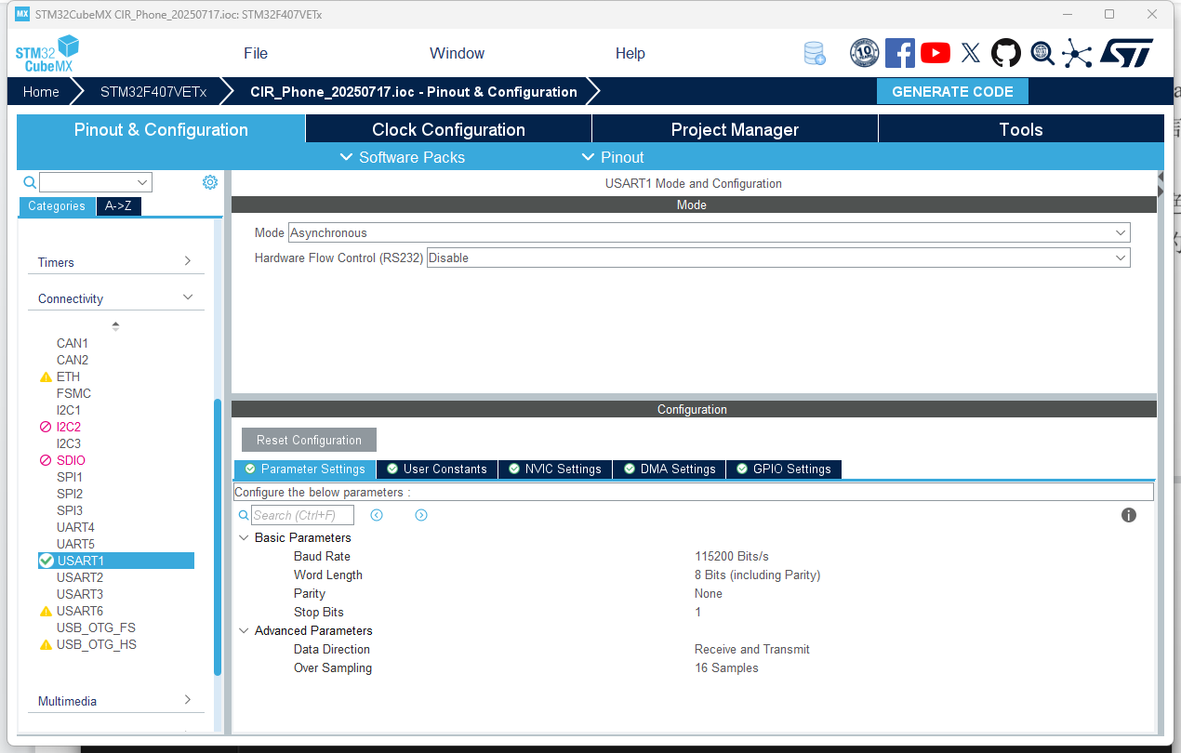The width and height of the screenshot is (1181, 753).
Task: Click Over Sampling value 16 Samples
Action: [726, 667]
